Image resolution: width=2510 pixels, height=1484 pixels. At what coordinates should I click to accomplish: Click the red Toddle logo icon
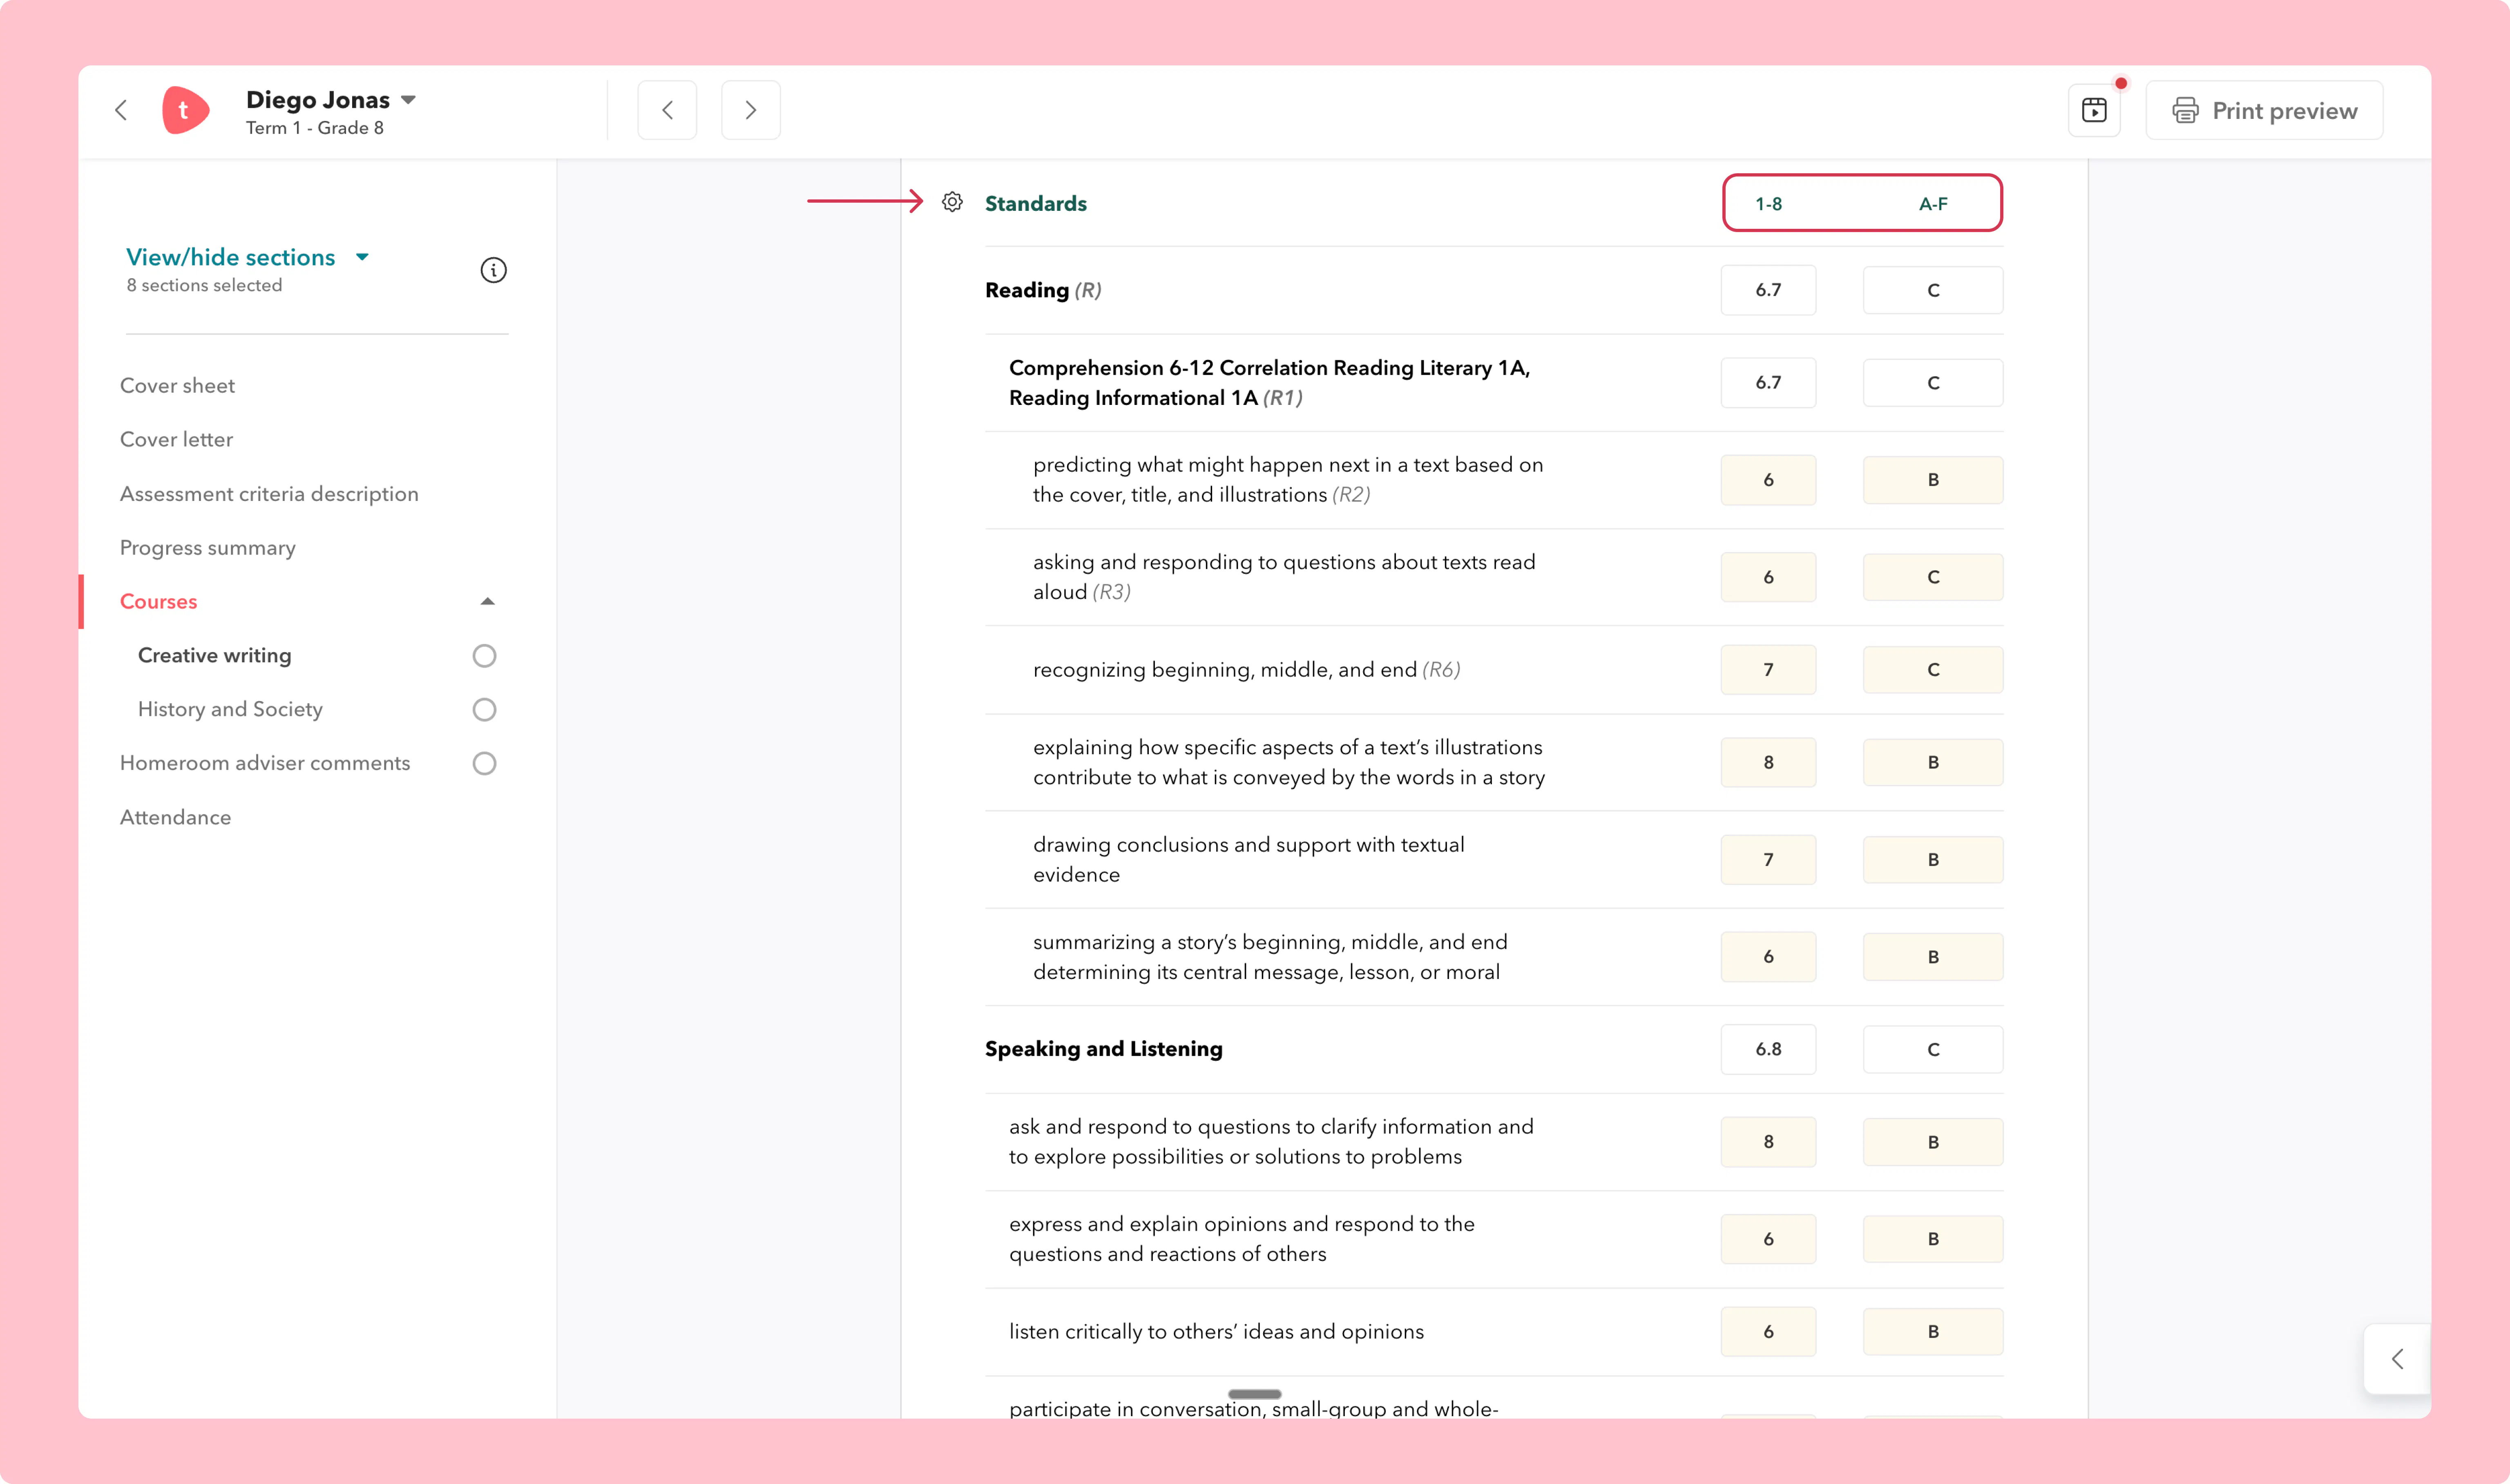(x=186, y=110)
